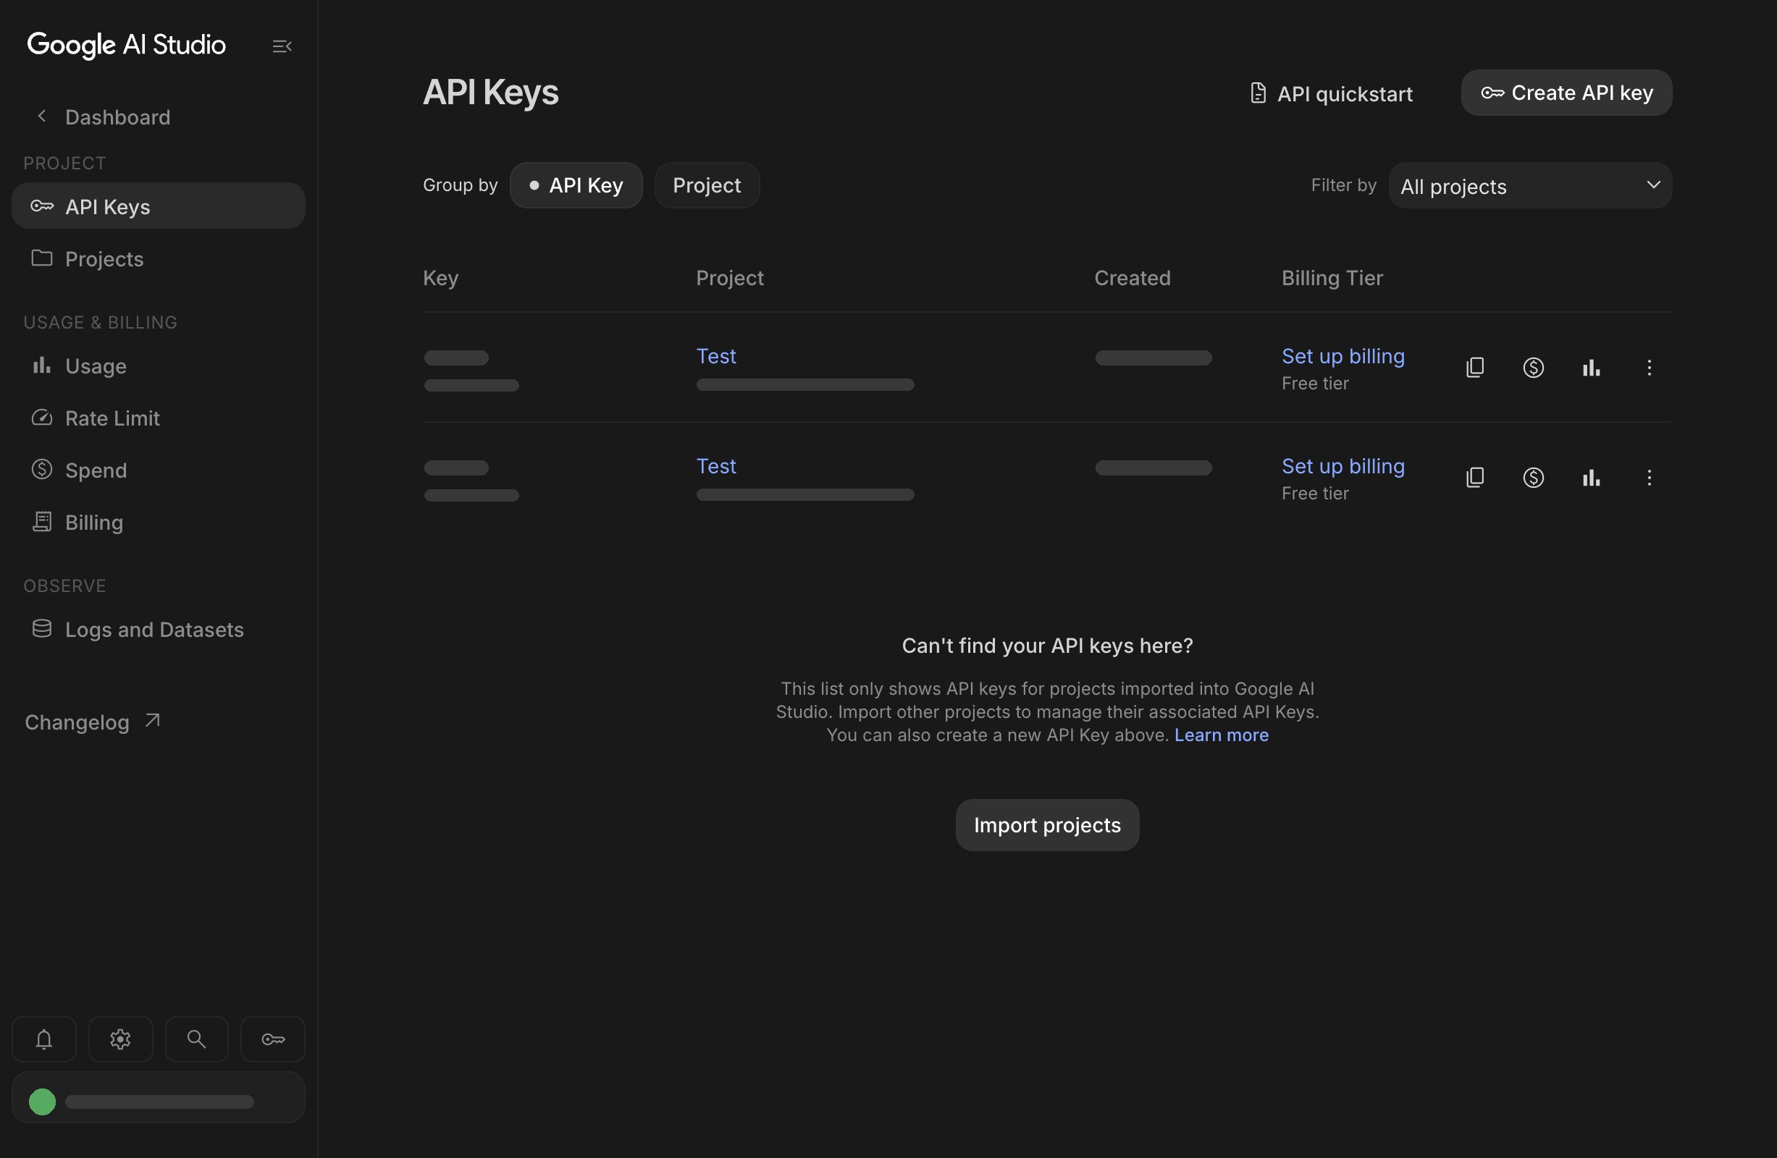Image resolution: width=1777 pixels, height=1158 pixels.
Task: Click the Created column header
Action: click(1133, 279)
